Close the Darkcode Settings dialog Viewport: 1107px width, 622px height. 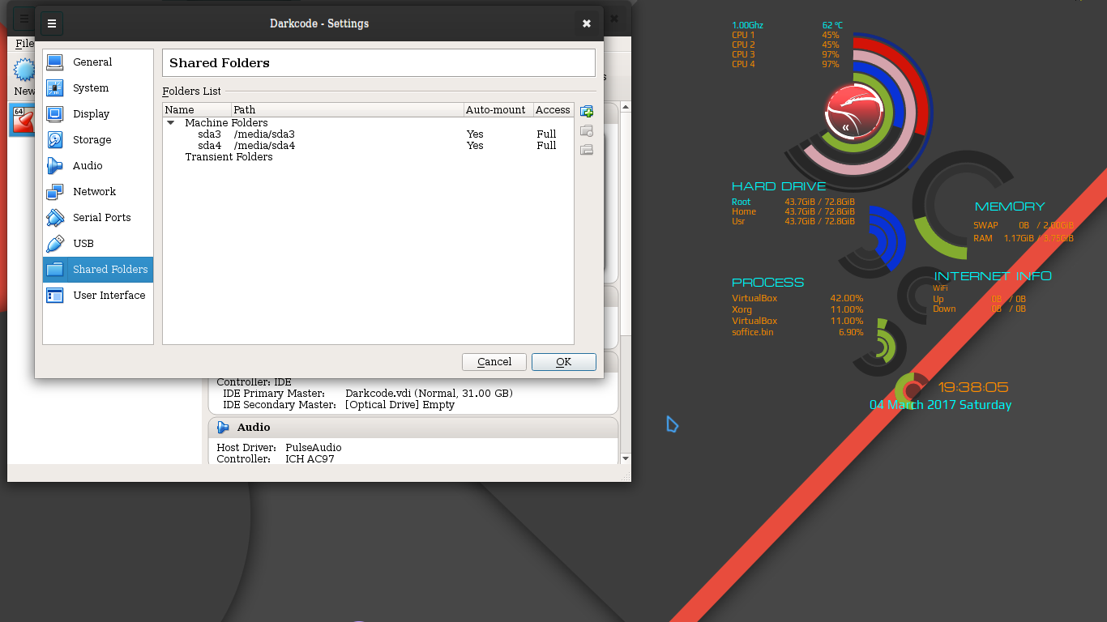coord(587,23)
